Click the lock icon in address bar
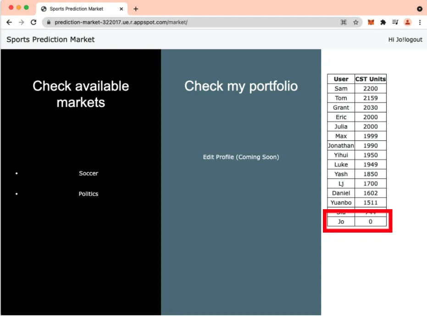The width and height of the screenshot is (427, 317). [x=49, y=22]
